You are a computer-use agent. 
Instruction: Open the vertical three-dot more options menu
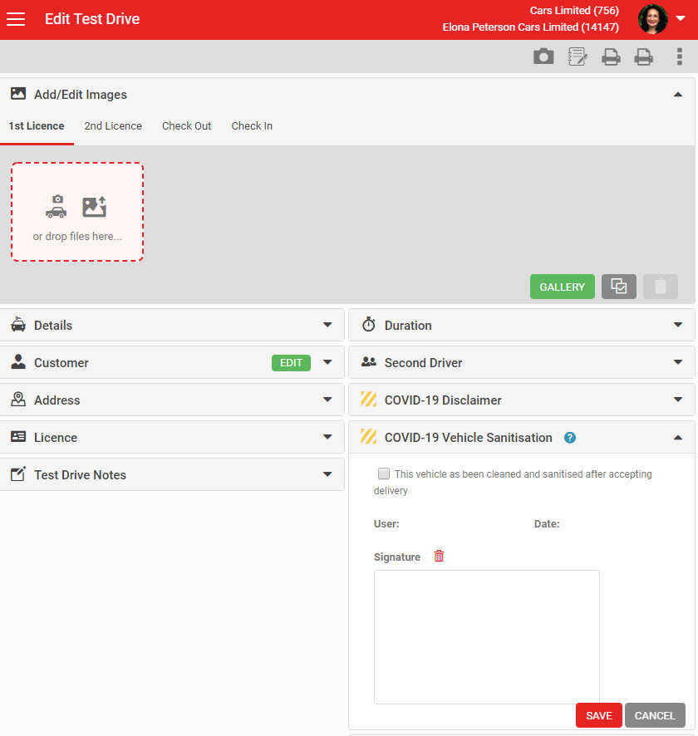[x=679, y=56]
